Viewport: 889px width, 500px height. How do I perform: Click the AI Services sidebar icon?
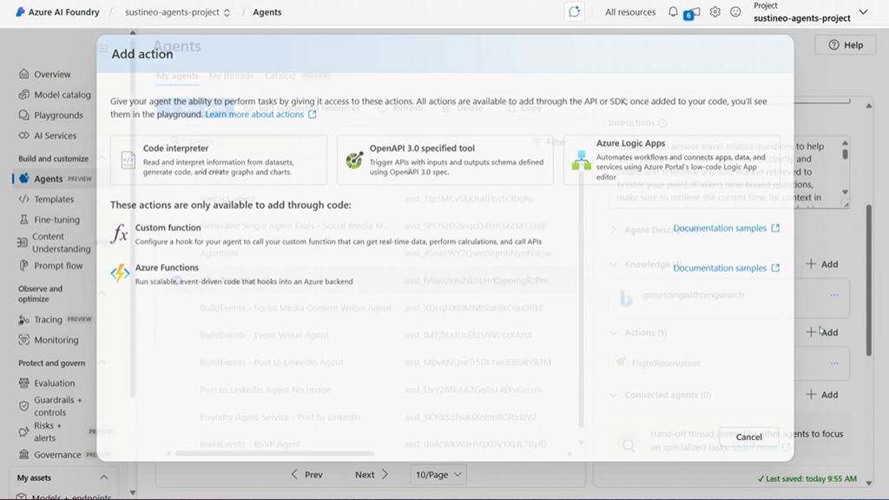coord(23,135)
